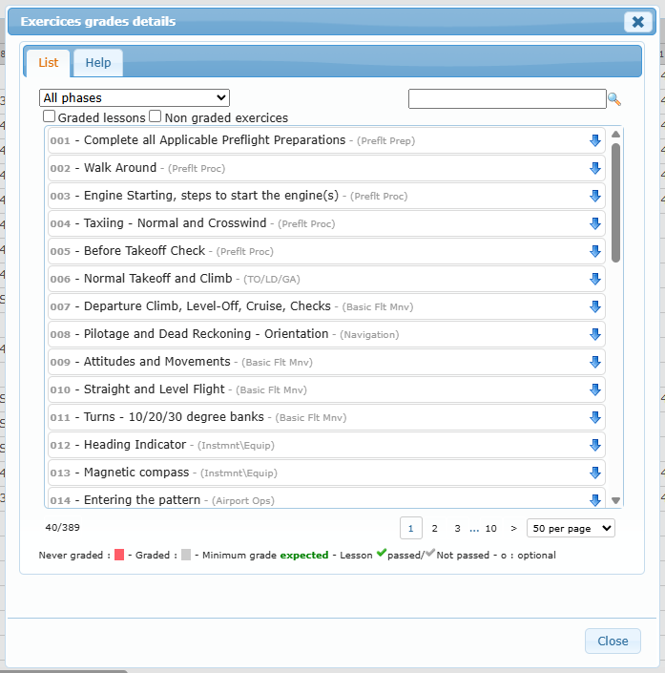Click the magnifier search icon
This screenshot has width=665, height=673.
tap(614, 99)
